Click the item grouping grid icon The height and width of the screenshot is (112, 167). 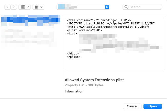tap(37, 7)
